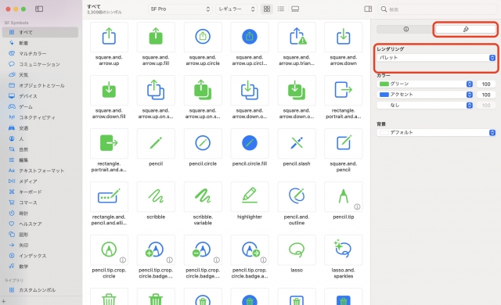Select 新着 category in sidebar
This screenshot has height=305, width=501.
40,43
